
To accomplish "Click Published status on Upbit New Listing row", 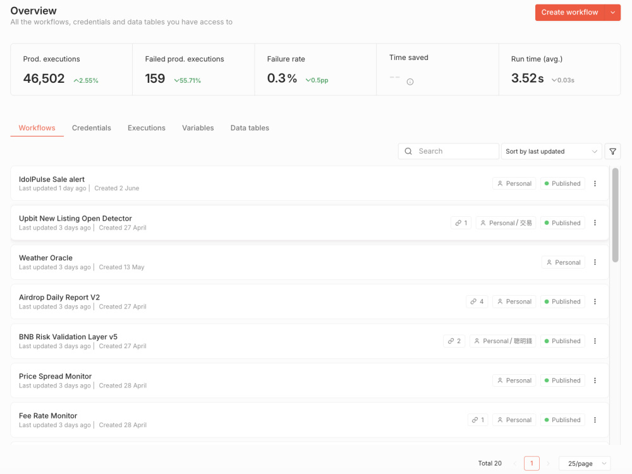I will pyautogui.click(x=562, y=223).
